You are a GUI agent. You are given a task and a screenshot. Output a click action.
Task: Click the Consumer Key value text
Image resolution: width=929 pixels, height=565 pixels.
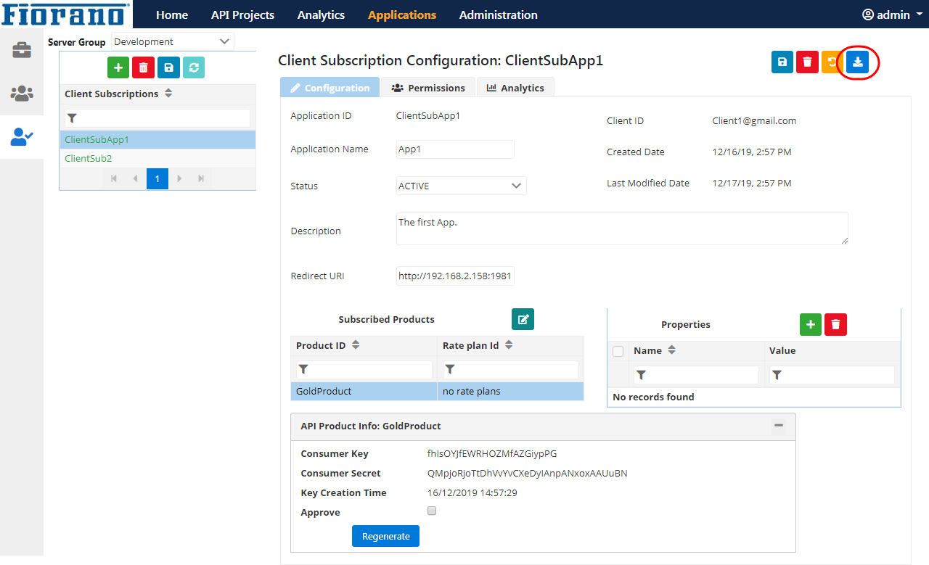point(492,453)
